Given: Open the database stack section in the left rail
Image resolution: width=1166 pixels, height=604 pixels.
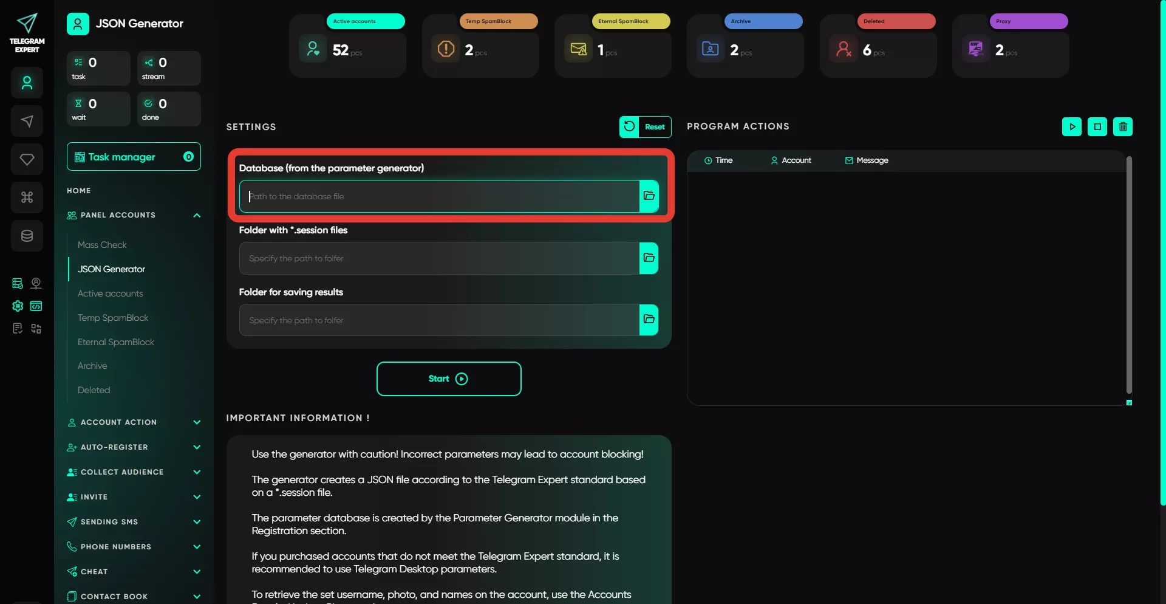Looking at the screenshot, I should point(27,236).
